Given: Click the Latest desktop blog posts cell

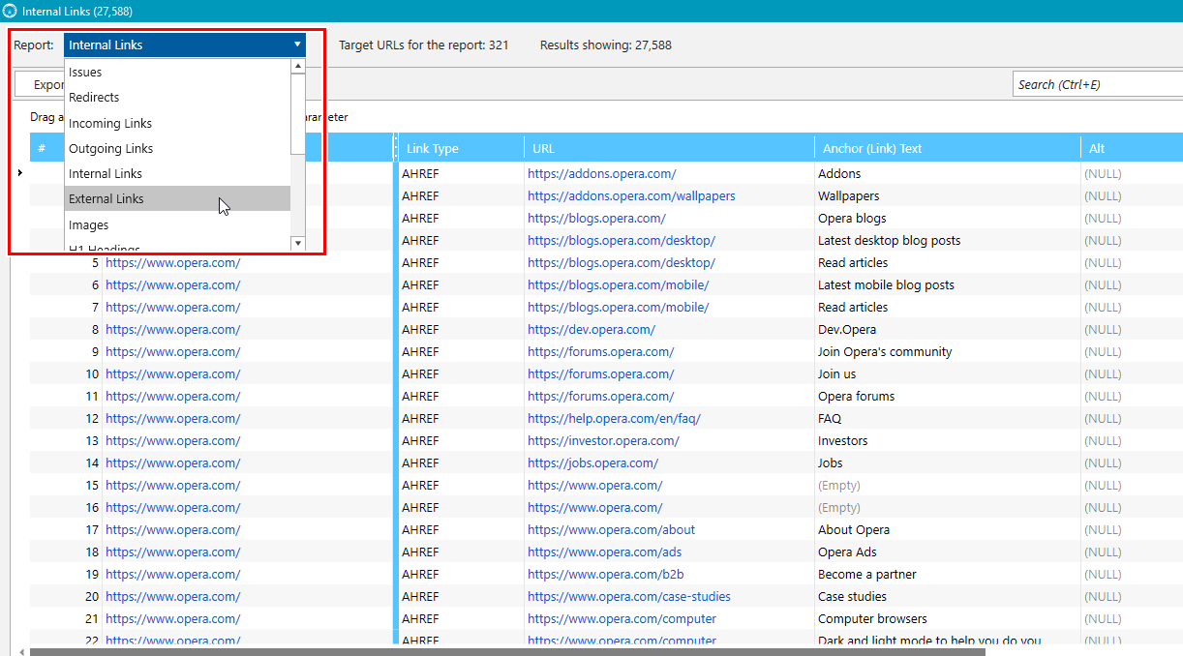Looking at the screenshot, I should 948,240.
